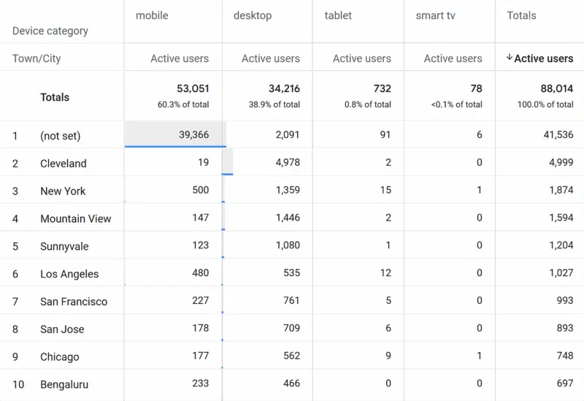584x401 pixels.
Task: Click the (not set) row label
Action: (60, 136)
